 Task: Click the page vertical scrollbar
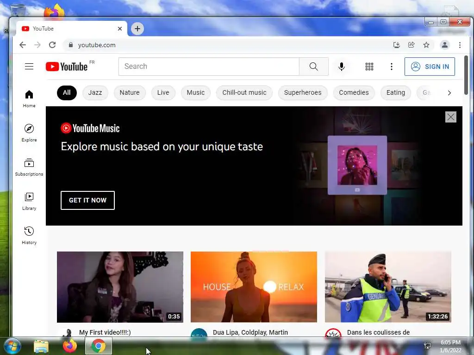pyautogui.click(x=466, y=75)
